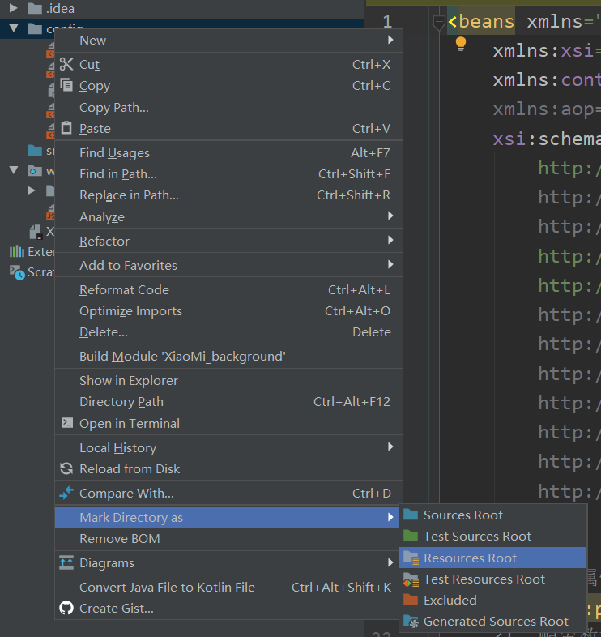Click the Paste clipboard icon
The image size is (601, 637).
(x=66, y=128)
